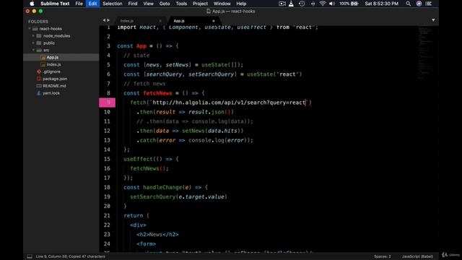Screen dimensions: 462x260
Task: Open the View menu
Action: pos(148,4)
